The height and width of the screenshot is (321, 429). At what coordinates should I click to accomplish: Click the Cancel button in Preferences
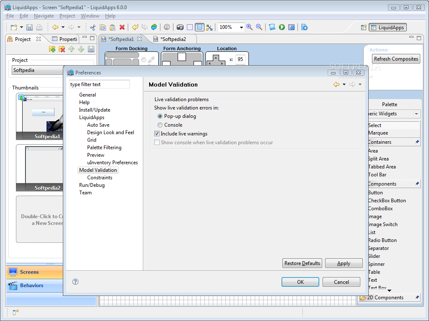click(x=341, y=282)
